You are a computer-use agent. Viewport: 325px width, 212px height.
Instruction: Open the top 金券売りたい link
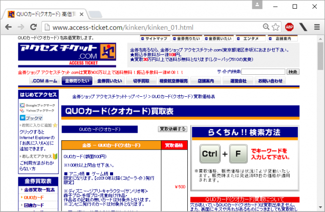coord(187,38)
